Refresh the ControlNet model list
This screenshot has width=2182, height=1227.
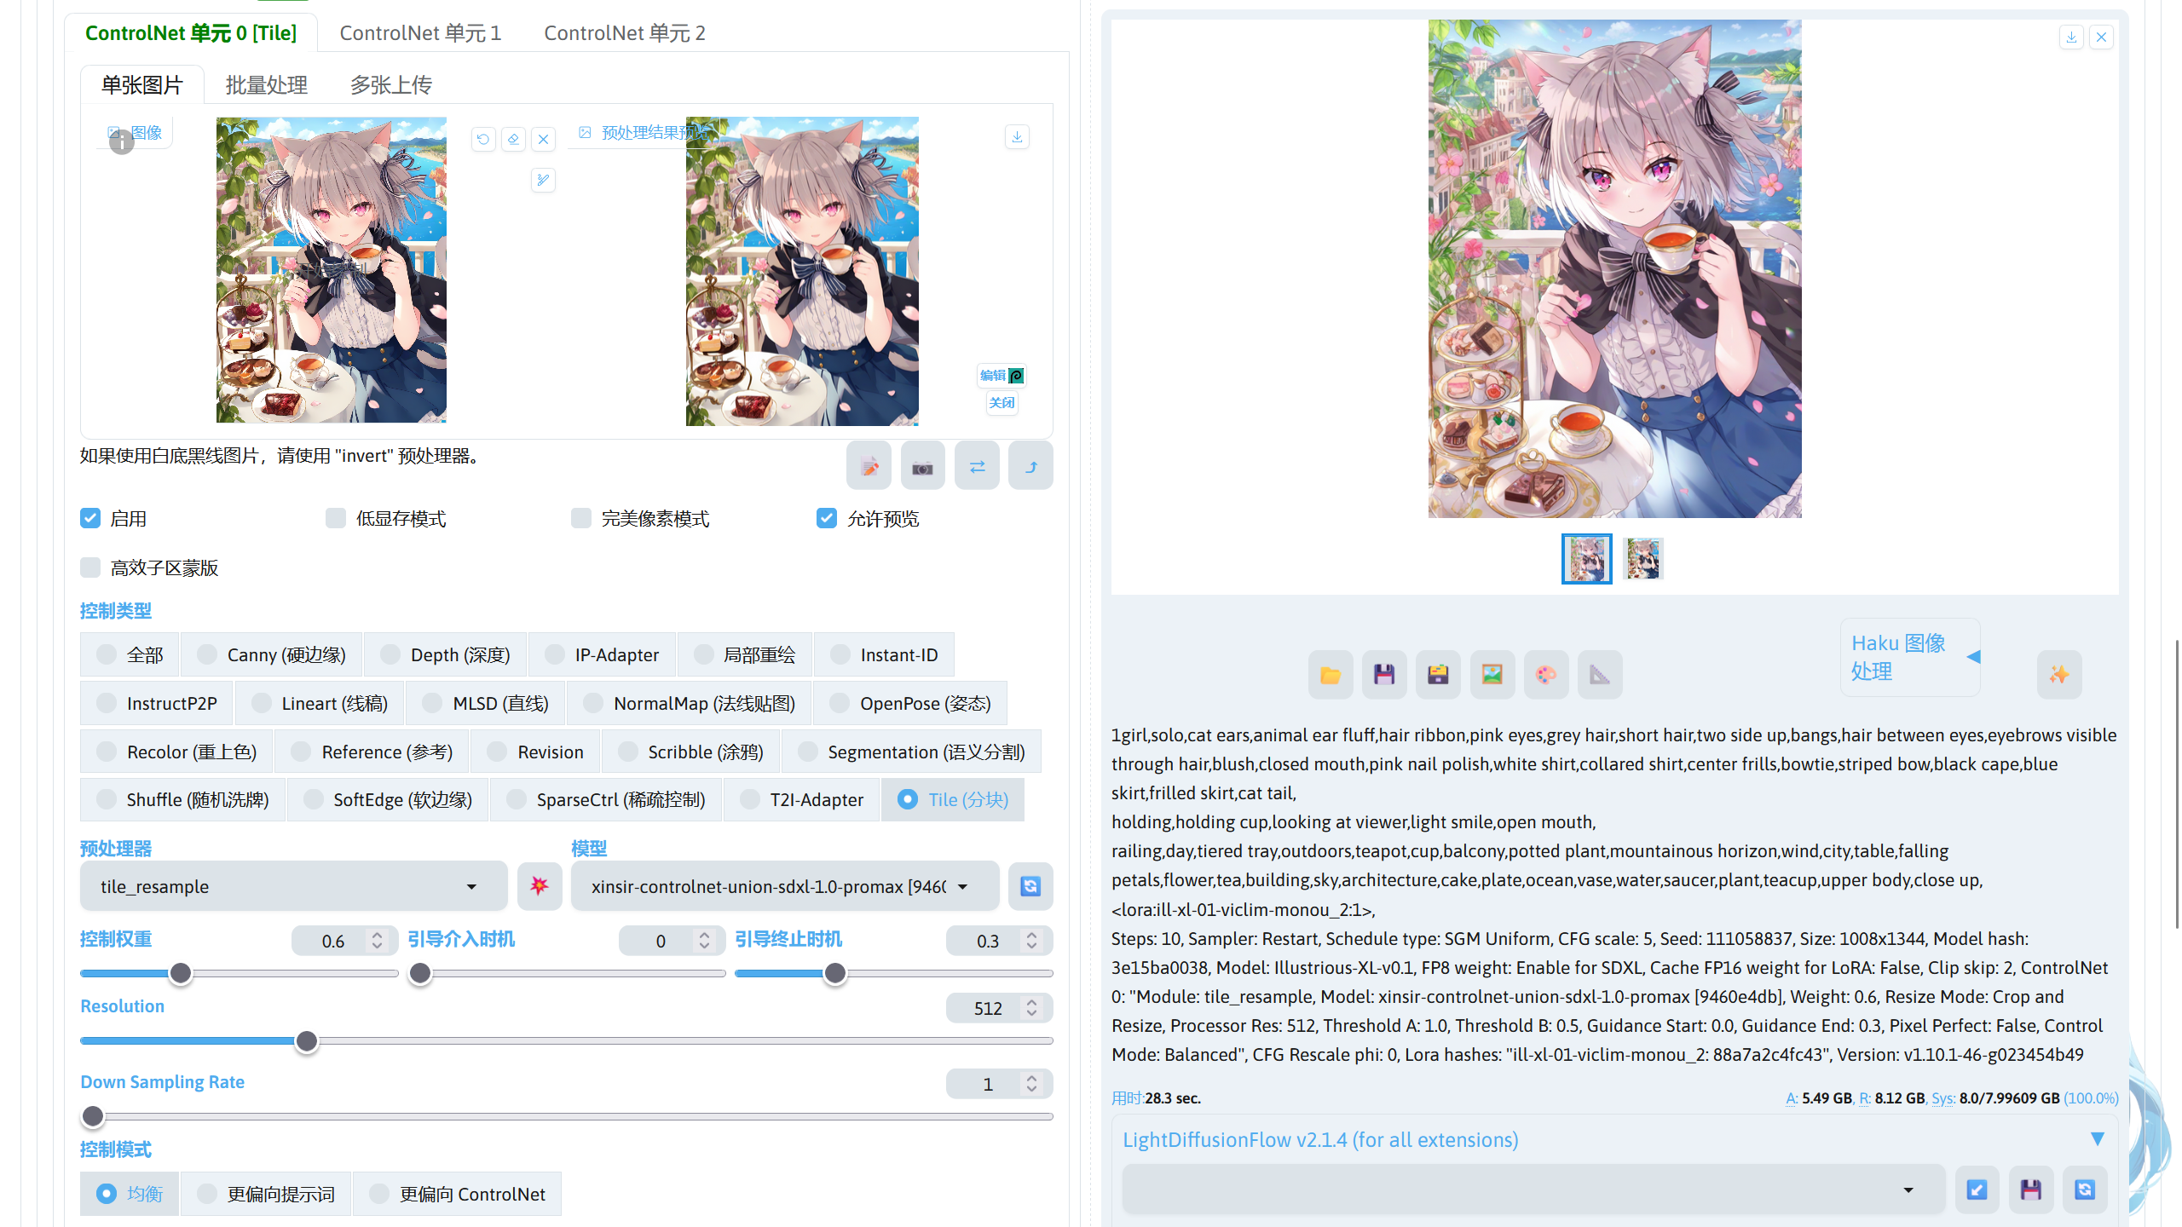[x=1030, y=886]
